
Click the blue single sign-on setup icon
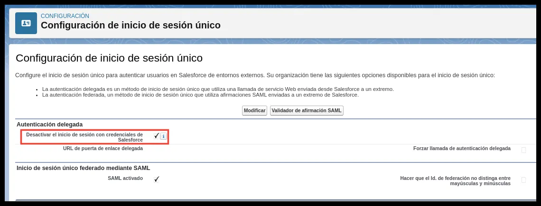[x=26, y=23]
